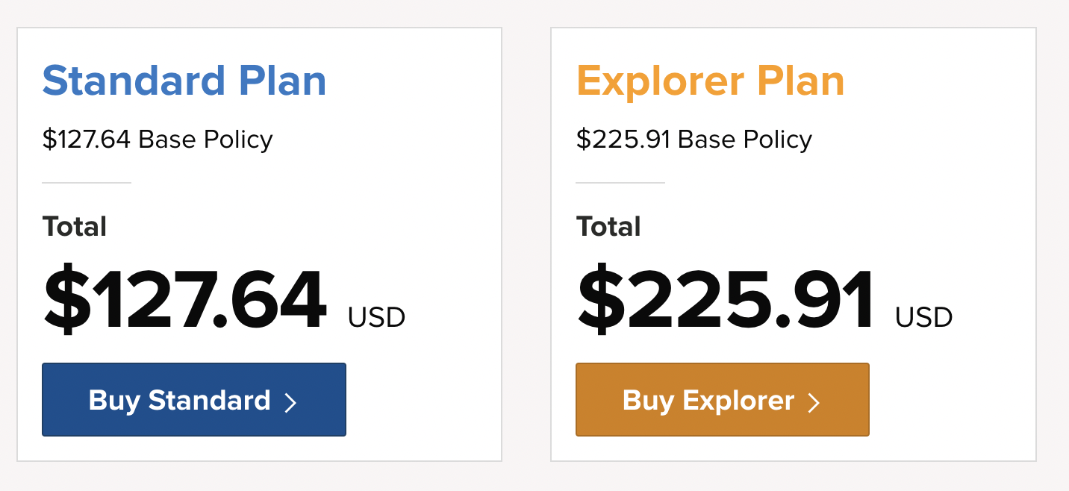Click the gray gap between the plan cards

click(x=526, y=245)
